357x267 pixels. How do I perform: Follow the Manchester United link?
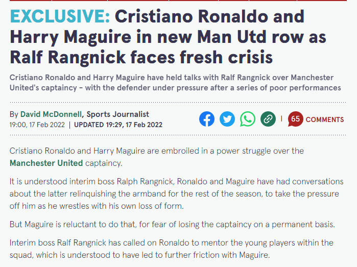[46, 163]
